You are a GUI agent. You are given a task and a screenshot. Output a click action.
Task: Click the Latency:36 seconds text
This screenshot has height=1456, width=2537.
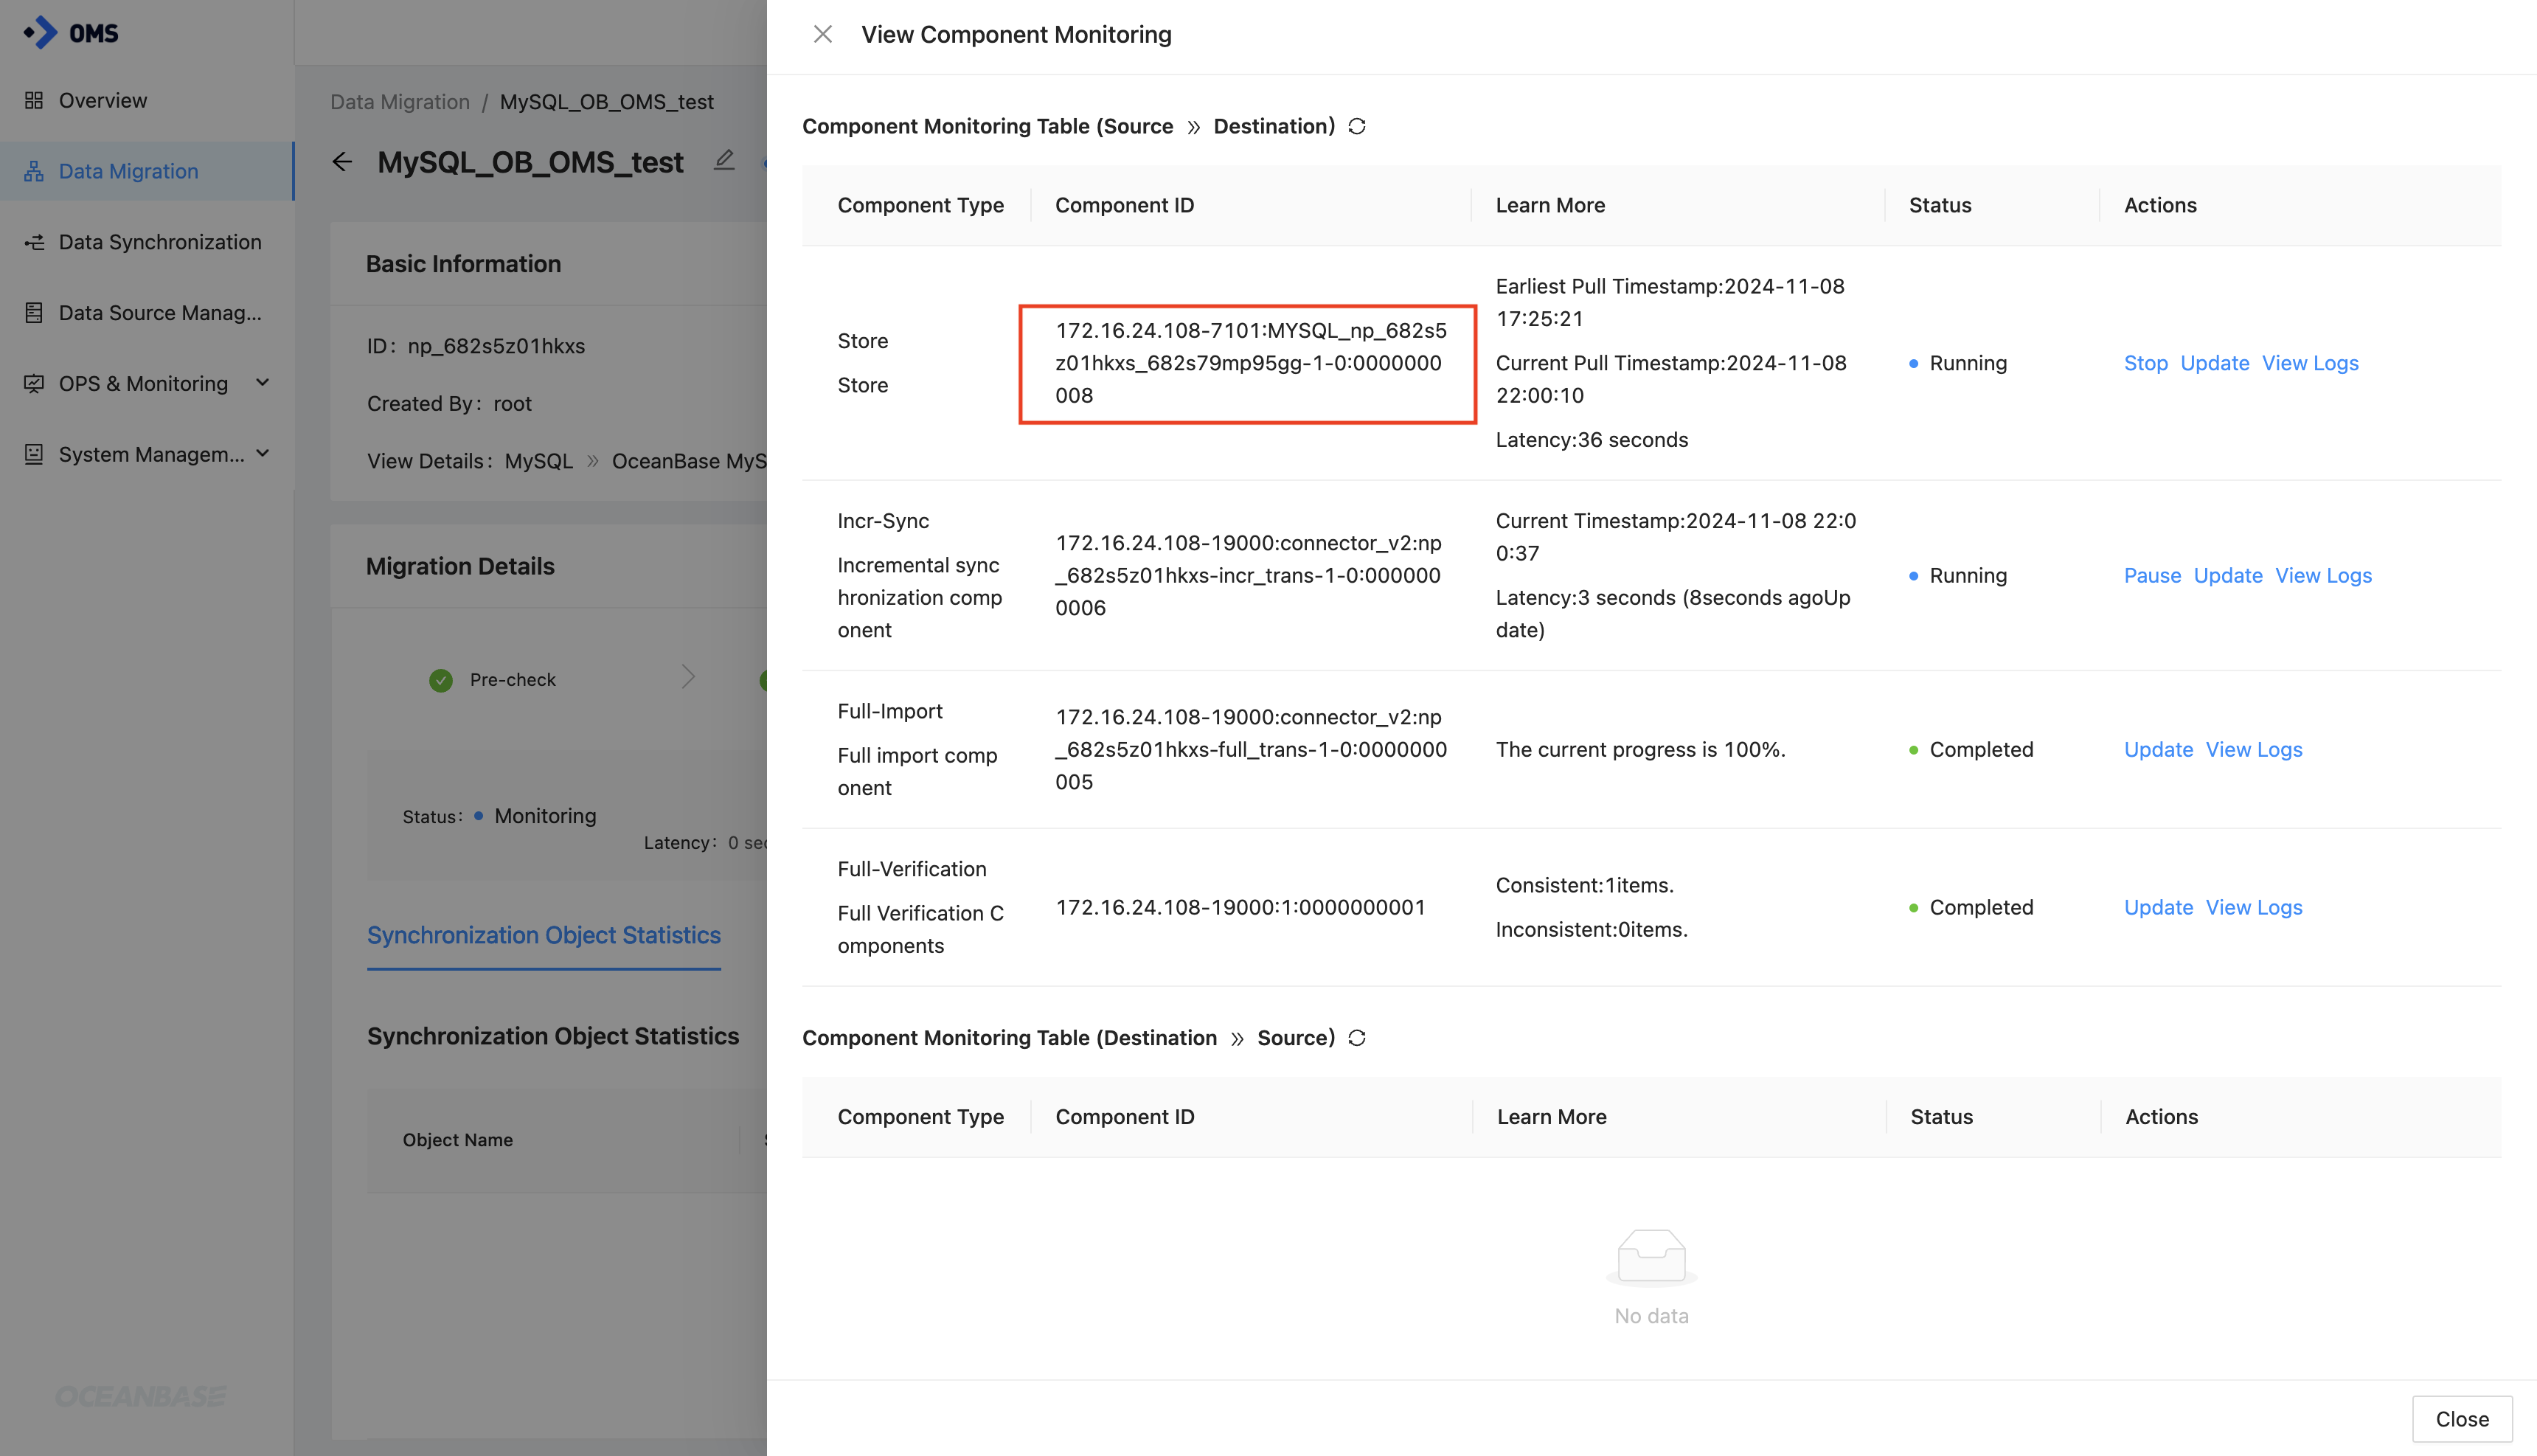click(x=1592, y=440)
